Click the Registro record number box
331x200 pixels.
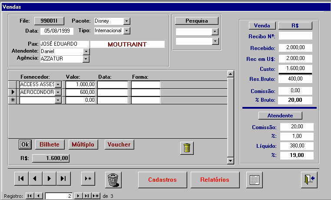click(x=59, y=196)
